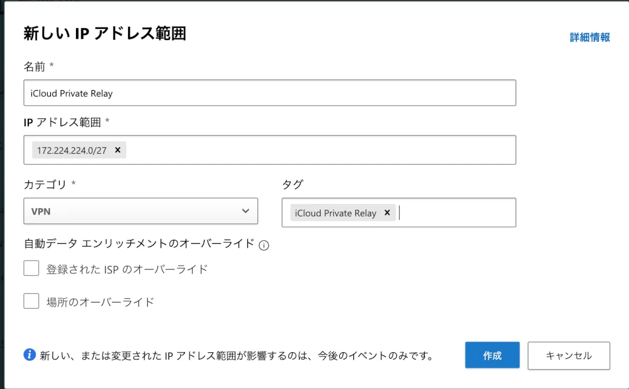The image size is (629, 389).
Task: Select the iCloud Private Relay tag chip text
Action: [x=335, y=213]
